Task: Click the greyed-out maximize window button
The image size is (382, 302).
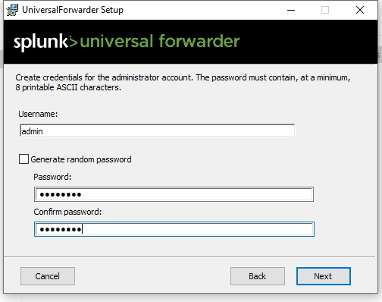Action: coord(325,10)
